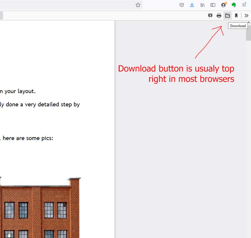Click the 'here are some pics' text
251x238 pixels.
pyautogui.click(x=28, y=138)
